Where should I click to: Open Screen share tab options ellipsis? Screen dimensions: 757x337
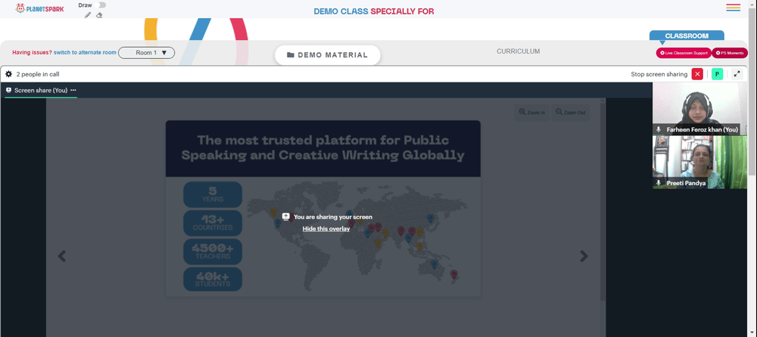(x=73, y=90)
